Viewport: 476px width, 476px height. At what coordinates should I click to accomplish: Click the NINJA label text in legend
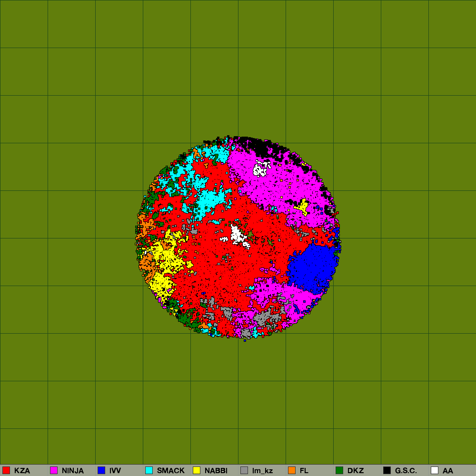tap(72, 471)
